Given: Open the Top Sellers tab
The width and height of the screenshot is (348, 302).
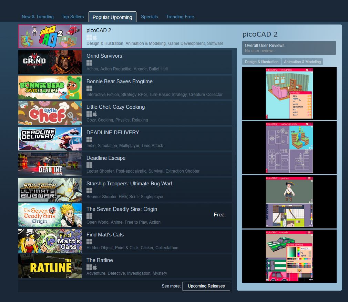Looking at the screenshot, I should pos(73,17).
